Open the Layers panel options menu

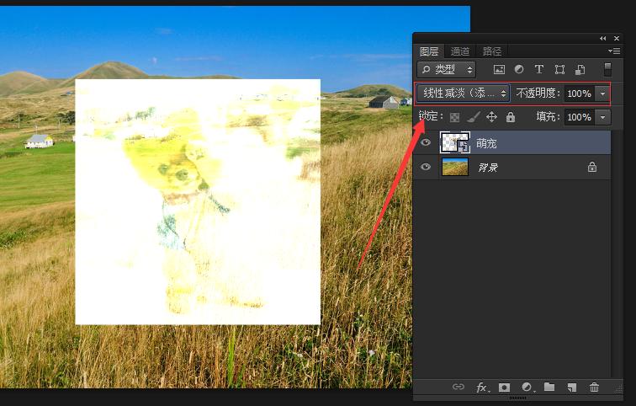click(x=613, y=51)
